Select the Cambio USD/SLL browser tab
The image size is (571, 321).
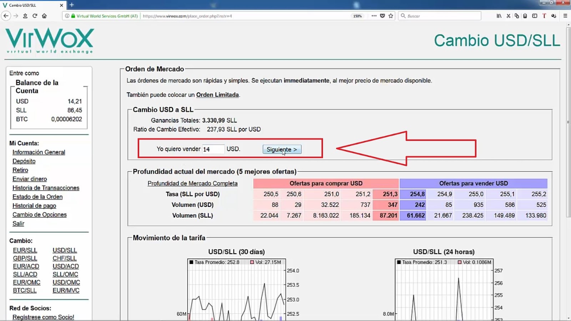click(x=32, y=5)
